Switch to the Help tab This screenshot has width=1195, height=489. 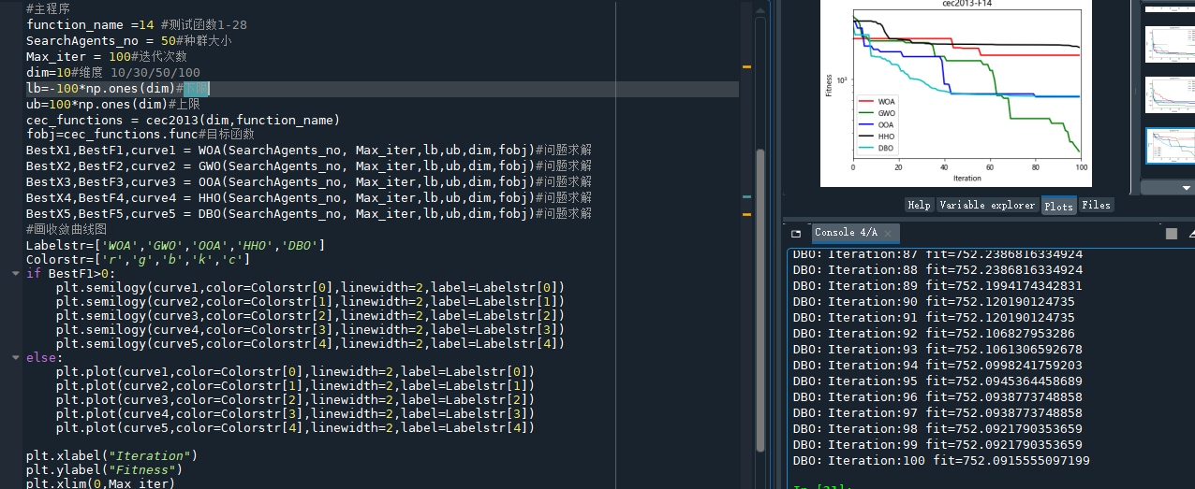(919, 205)
